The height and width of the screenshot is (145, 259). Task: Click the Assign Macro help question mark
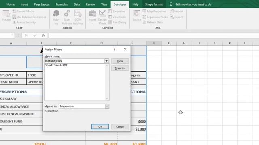click(x=115, y=49)
